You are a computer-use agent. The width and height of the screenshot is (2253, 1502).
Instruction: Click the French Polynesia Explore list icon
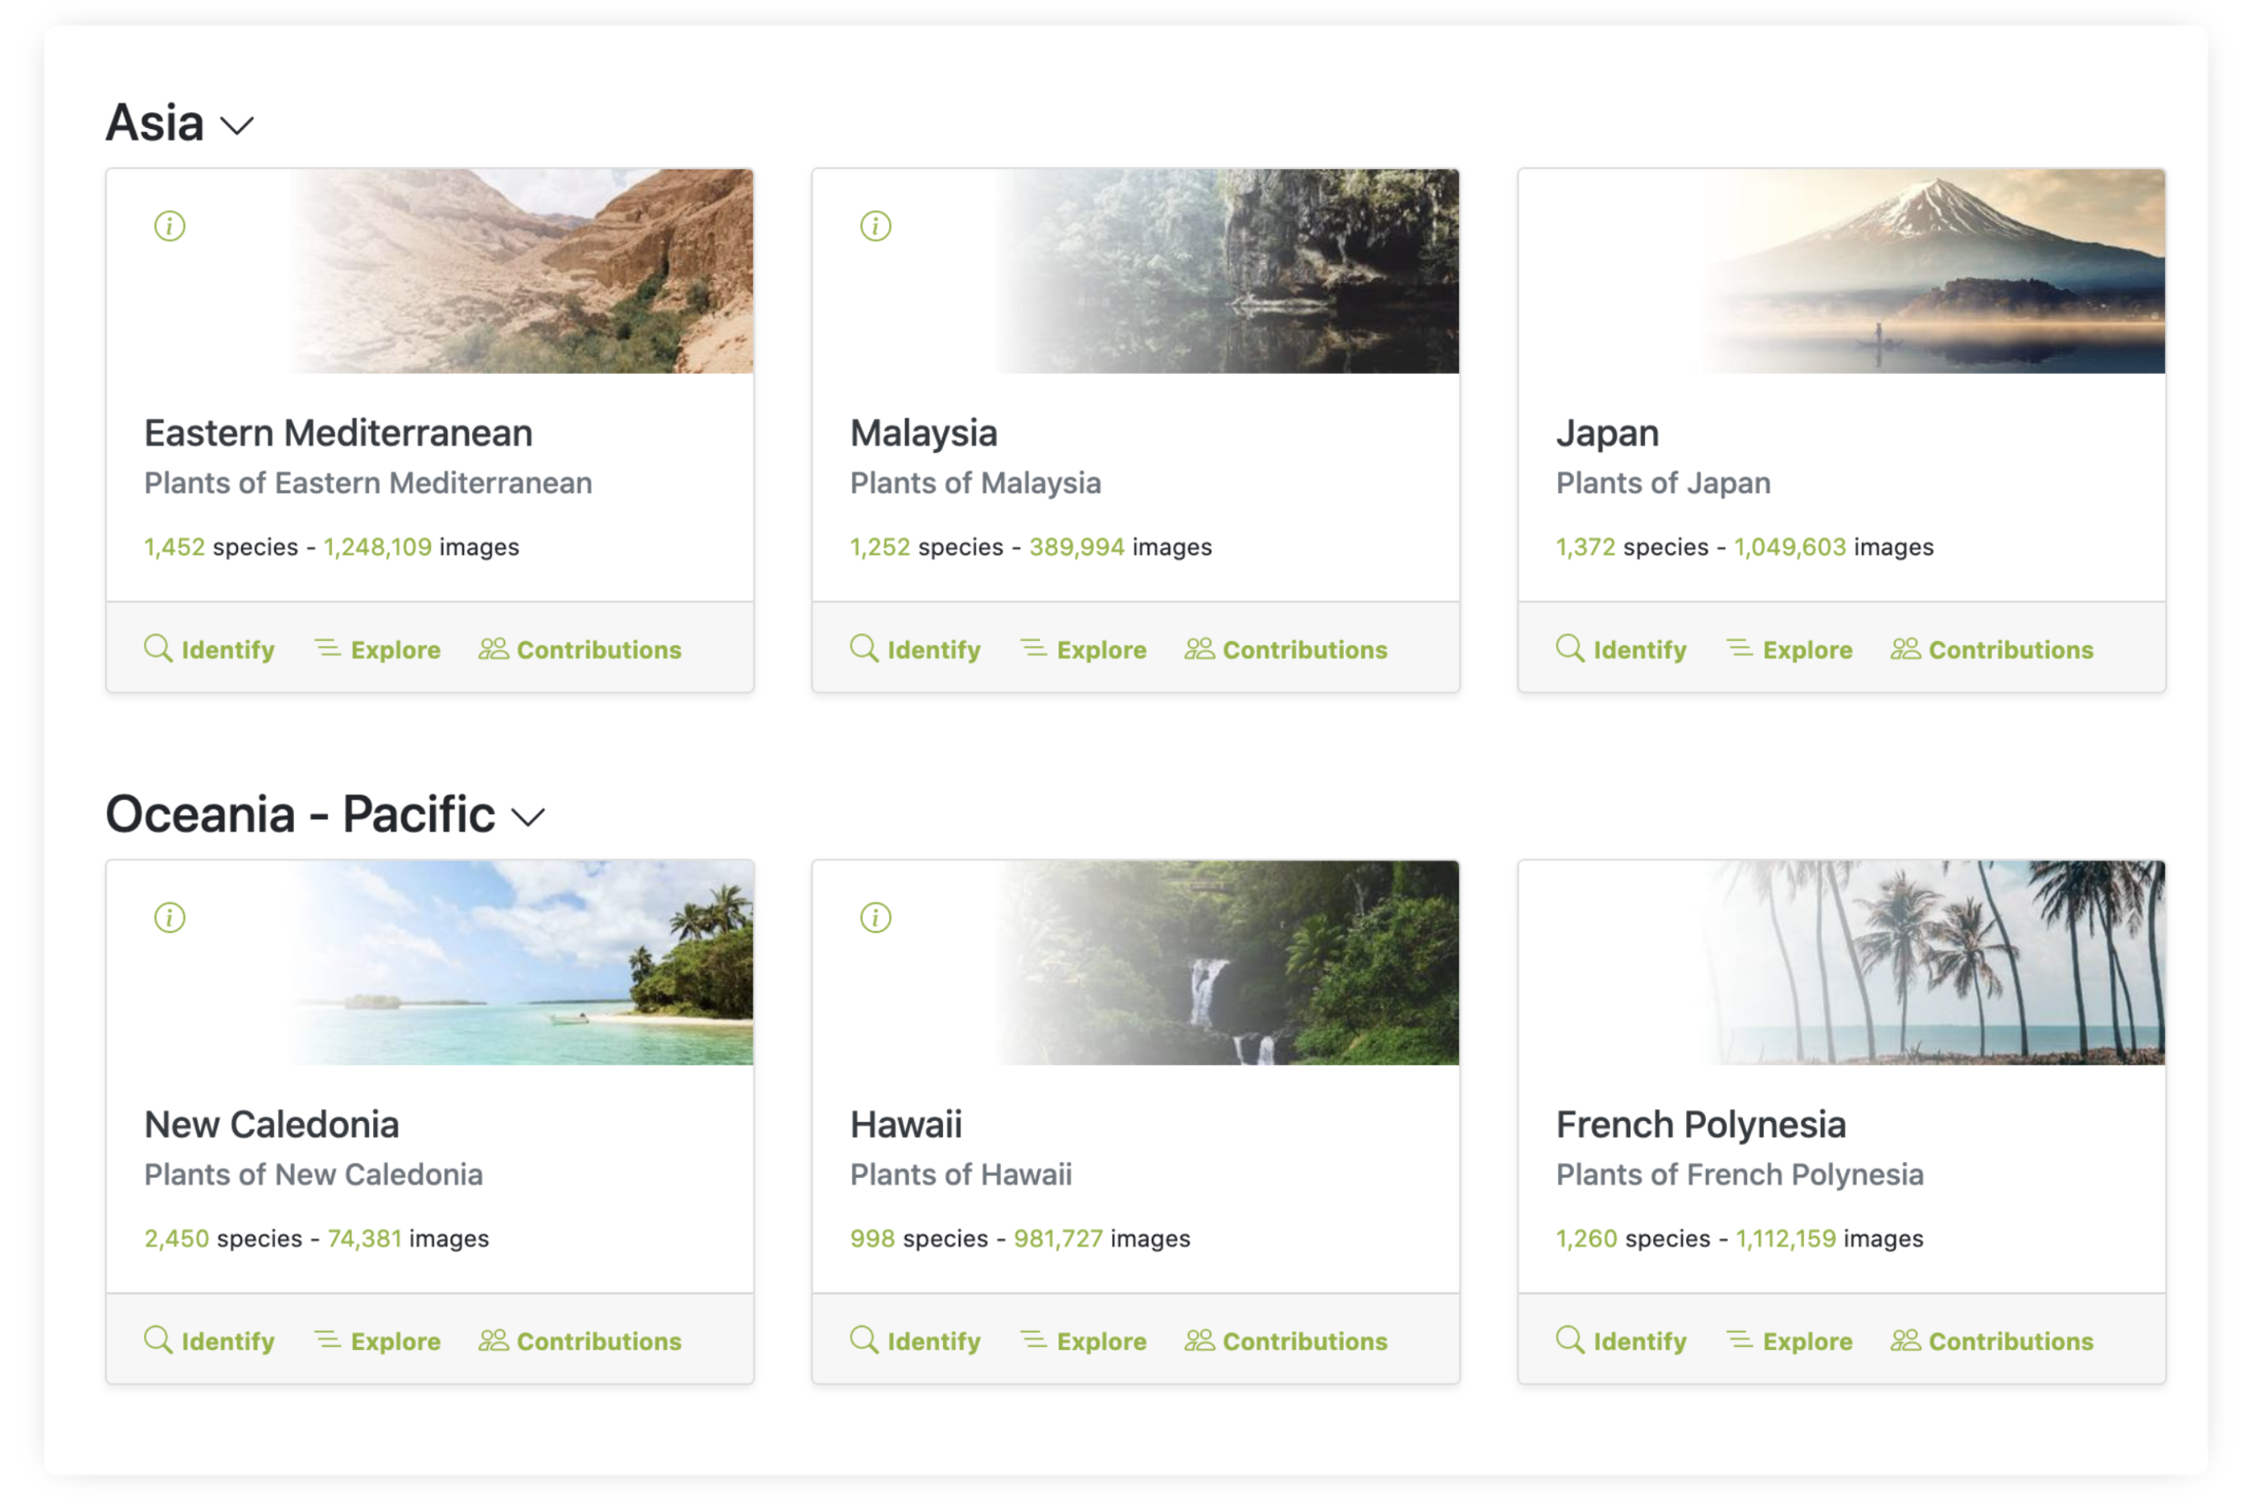[x=1740, y=1341]
